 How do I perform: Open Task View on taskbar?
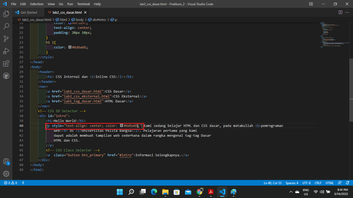143,192
